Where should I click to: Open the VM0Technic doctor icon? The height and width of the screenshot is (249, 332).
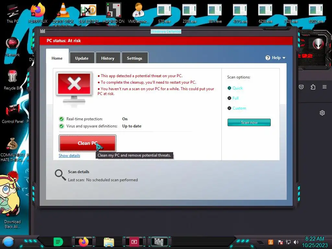(x=139, y=13)
